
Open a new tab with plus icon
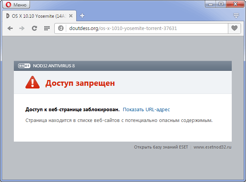coord(82,16)
